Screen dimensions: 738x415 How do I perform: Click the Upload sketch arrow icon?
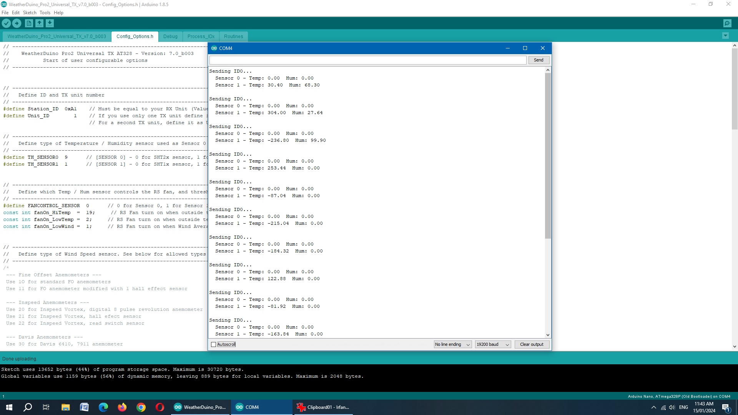point(17,23)
